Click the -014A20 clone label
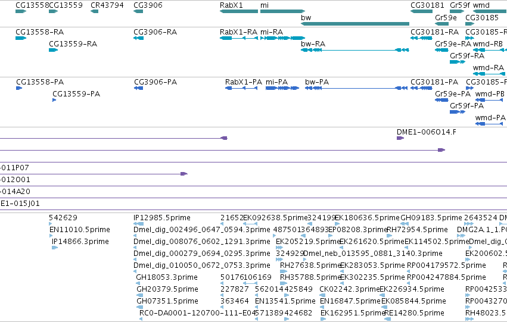The width and height of the screenshot is (507, 322). [x=15, y=192]
